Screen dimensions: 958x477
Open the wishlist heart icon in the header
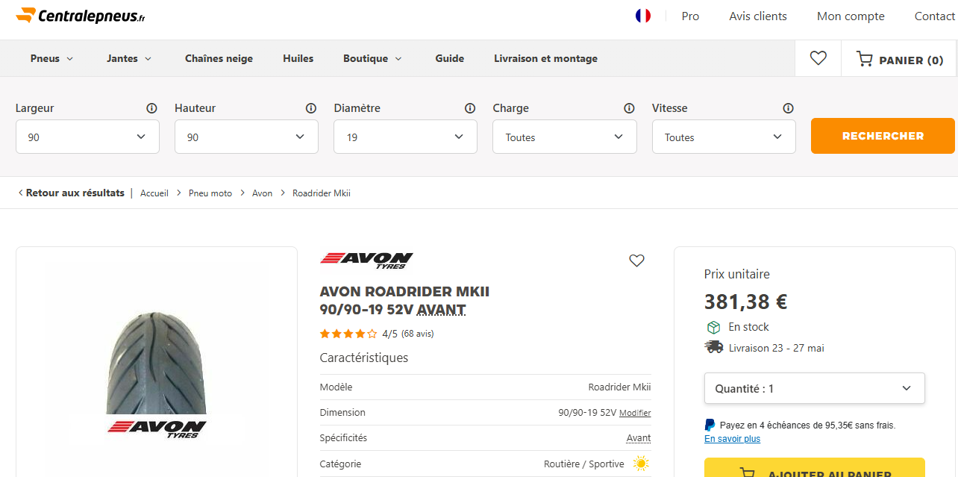point(818,58)
